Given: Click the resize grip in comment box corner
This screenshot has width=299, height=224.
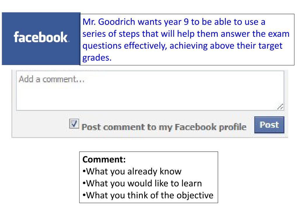Looking at the screenshot, I should [x=280, y=107].
